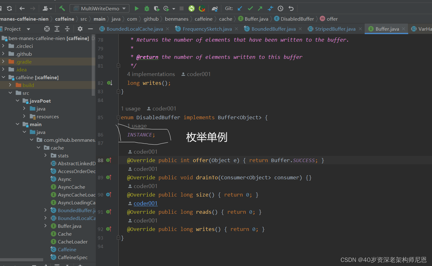Click the override gutter icon on line 92
Viewport: 432px width, 266px height.
109,229
